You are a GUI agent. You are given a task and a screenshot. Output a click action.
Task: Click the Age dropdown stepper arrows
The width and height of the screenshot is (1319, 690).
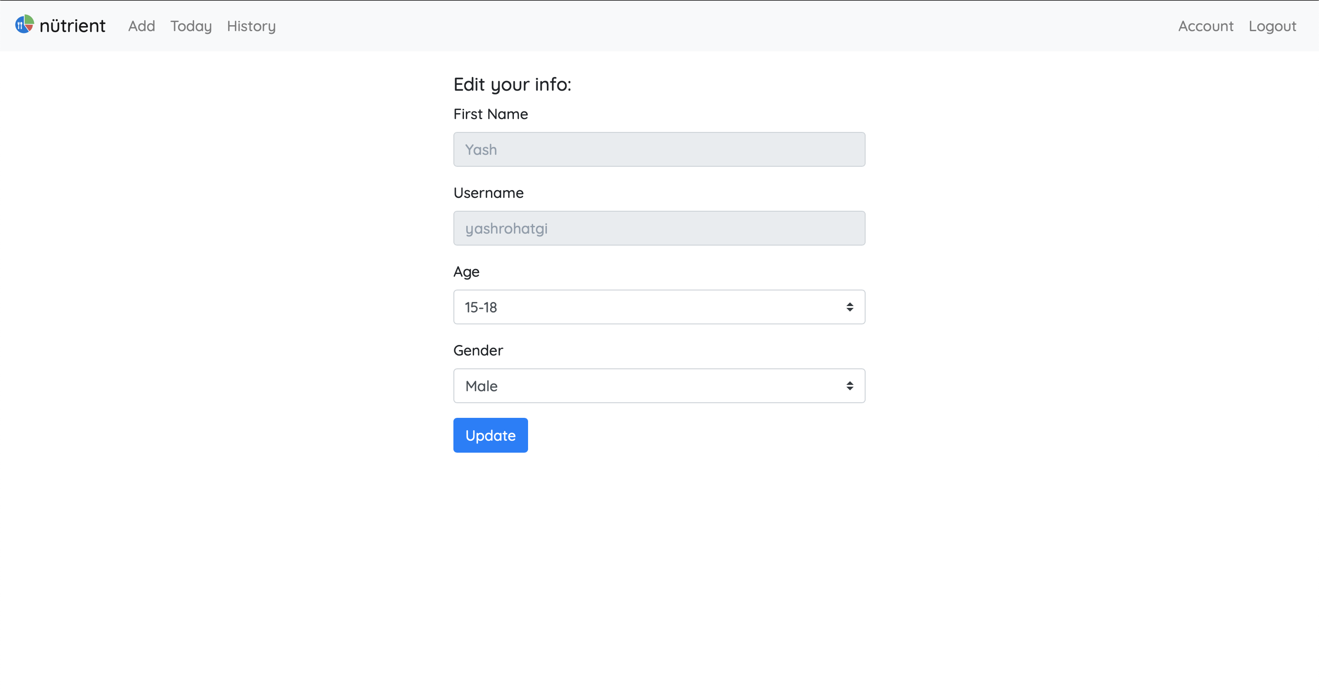850,307
